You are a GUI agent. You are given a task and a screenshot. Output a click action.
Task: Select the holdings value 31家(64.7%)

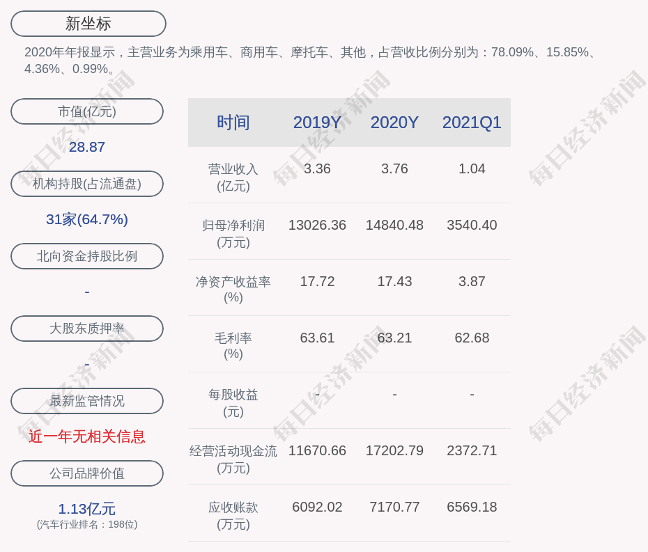[x=87, y=219]
